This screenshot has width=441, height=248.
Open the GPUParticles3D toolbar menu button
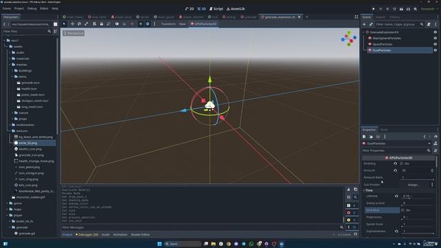click(204, 24)
